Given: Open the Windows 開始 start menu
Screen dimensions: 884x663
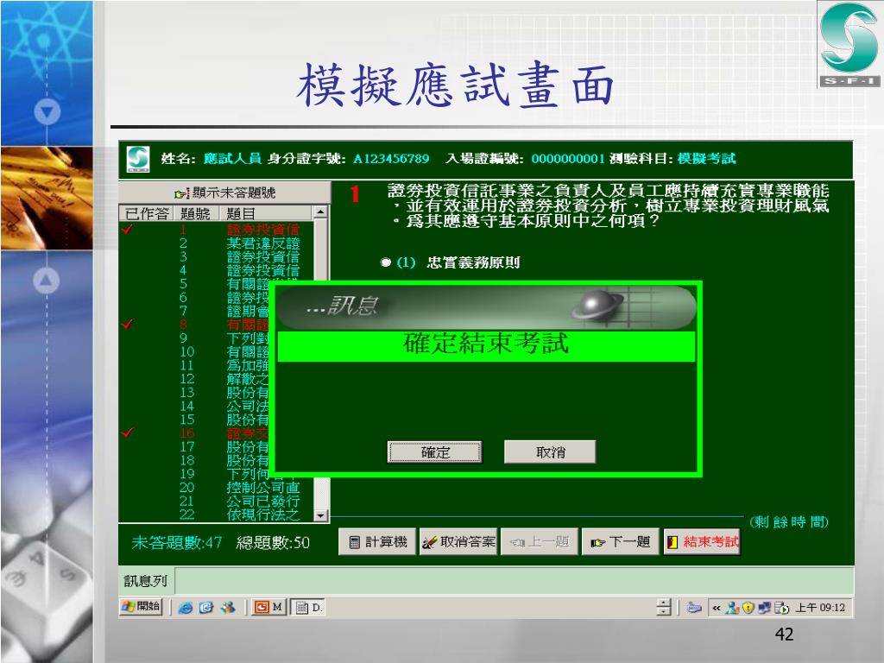Looking at the screenshot, I should (x=141, y=607).
